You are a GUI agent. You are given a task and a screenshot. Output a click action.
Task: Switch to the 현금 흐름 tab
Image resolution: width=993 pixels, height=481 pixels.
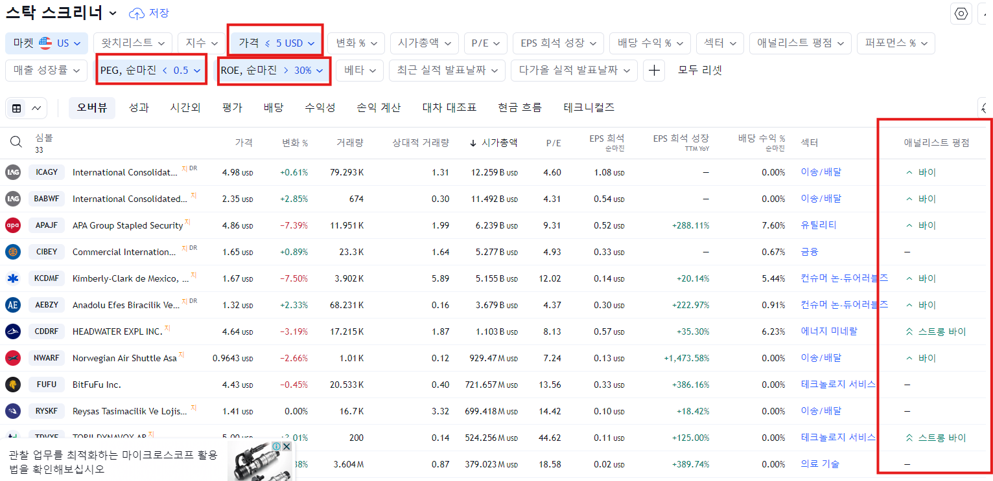point(520,108)
